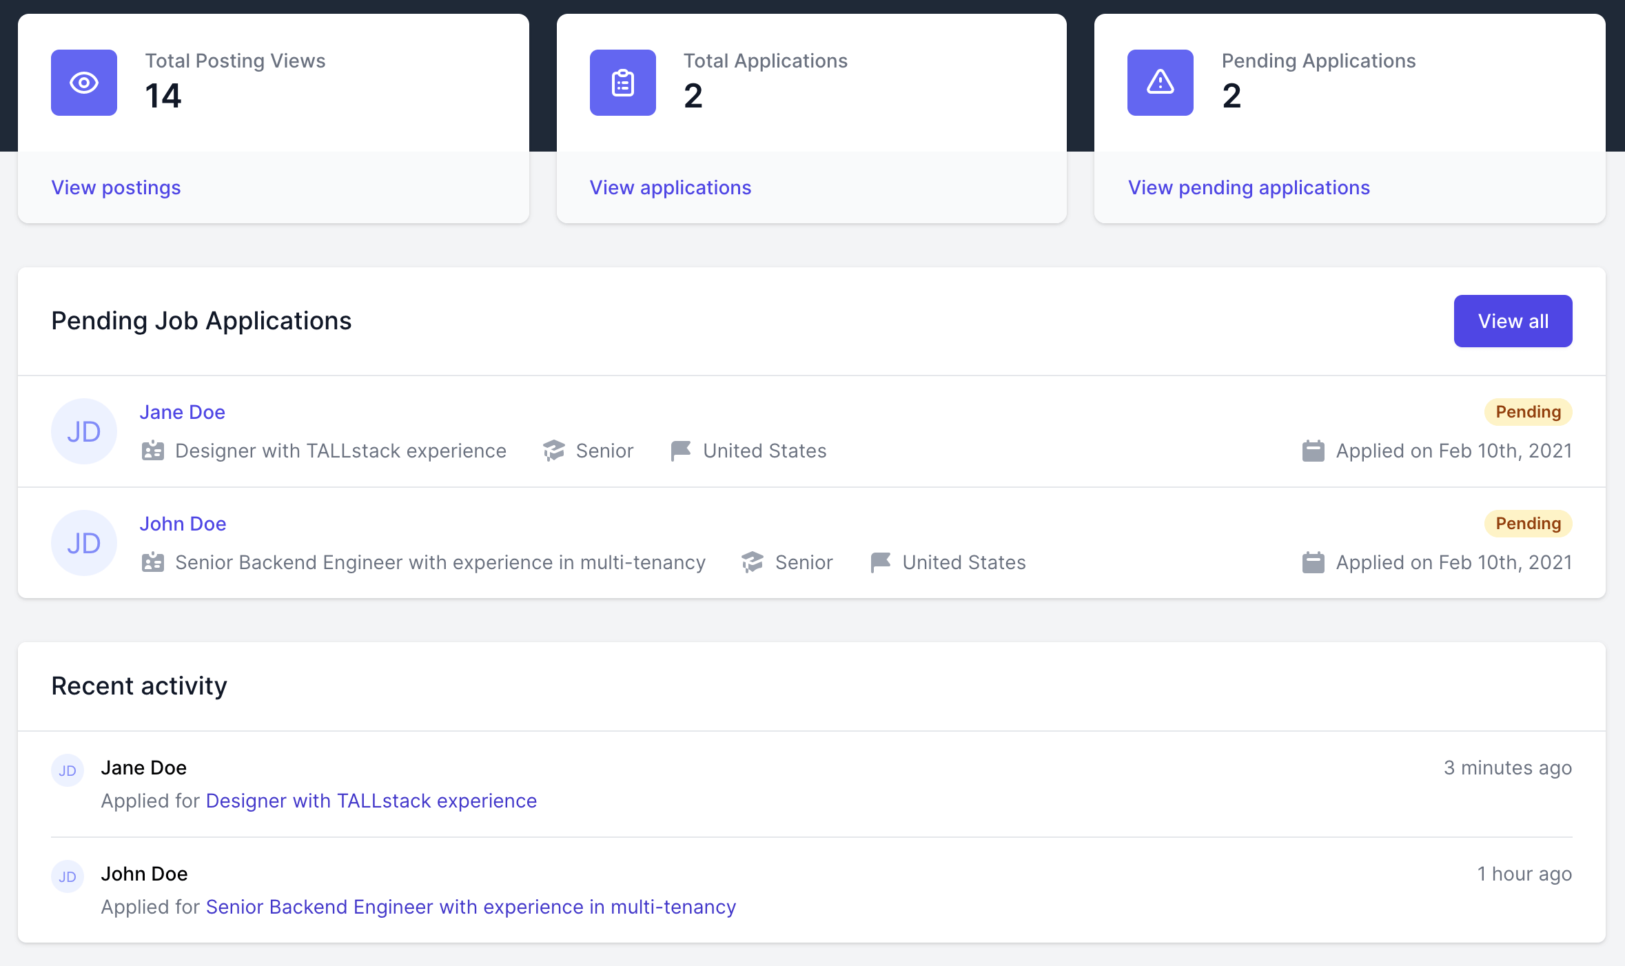Click the alert triangle icon for Pending Applications
The width and height of the screenshot is (1625, 966).
[x=1161, y=82]
